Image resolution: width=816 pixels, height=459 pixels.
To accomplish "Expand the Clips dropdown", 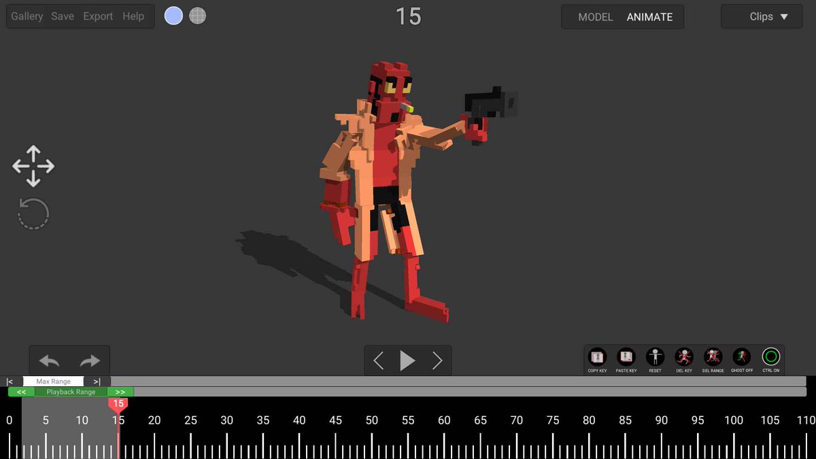I will point(762,16).
